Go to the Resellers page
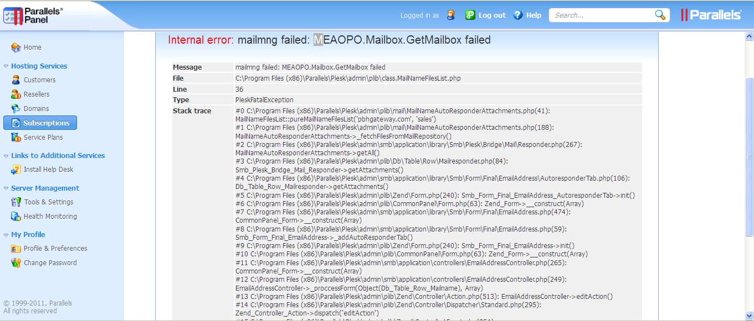The image size is (754, 321). (37, 94)
